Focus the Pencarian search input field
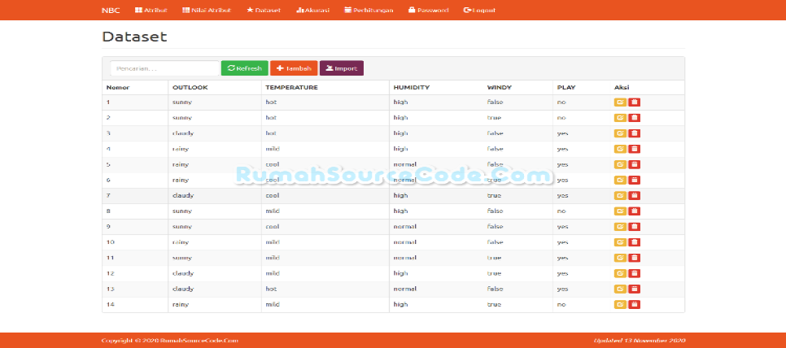Image resolution: width=786 pixels, height=348 pixels. pos(164,68)
